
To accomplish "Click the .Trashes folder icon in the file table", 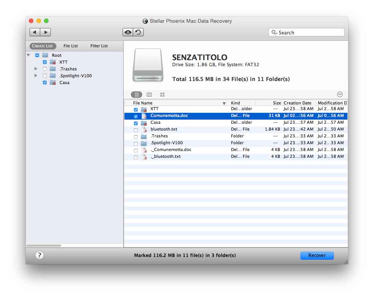I will coord(144,137).
